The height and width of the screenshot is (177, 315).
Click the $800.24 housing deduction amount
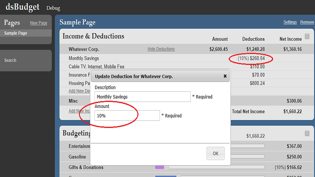click(257, 83)
